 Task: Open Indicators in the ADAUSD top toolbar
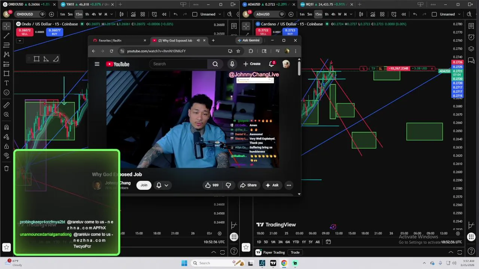(373, 14)
